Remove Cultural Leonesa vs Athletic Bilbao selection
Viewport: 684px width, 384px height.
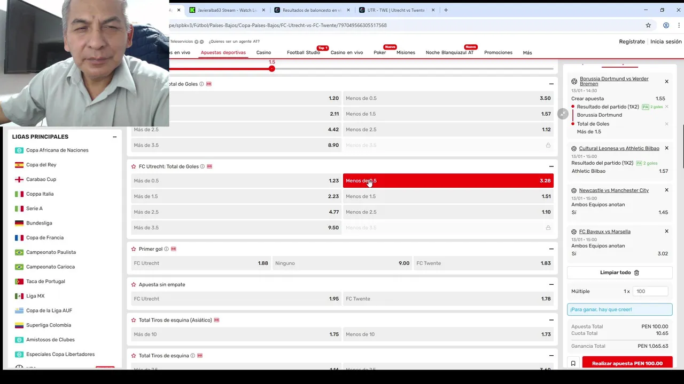(x=666, y=148)
